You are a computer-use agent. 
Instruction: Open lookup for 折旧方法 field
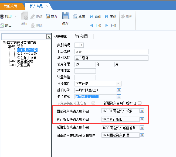(x=119, y=90)
